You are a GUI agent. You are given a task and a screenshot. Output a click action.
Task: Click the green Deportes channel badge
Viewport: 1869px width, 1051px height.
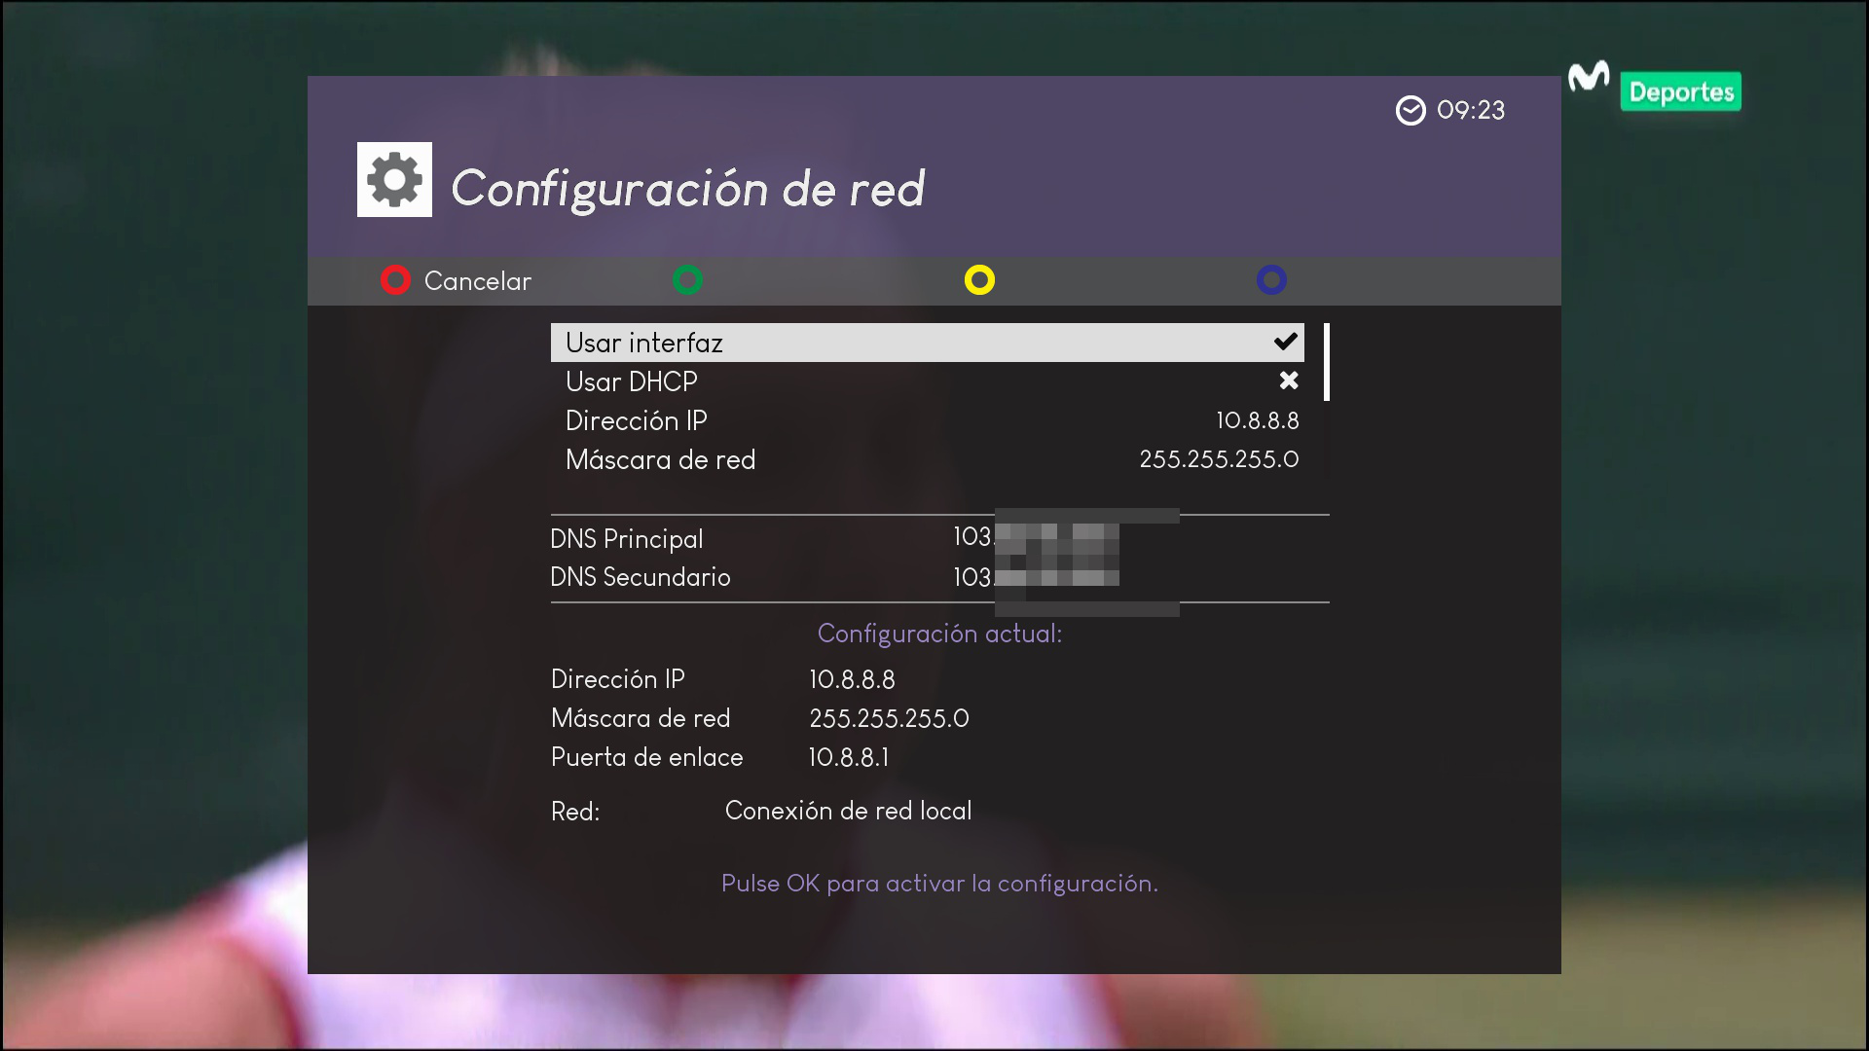pos(1681,92)
